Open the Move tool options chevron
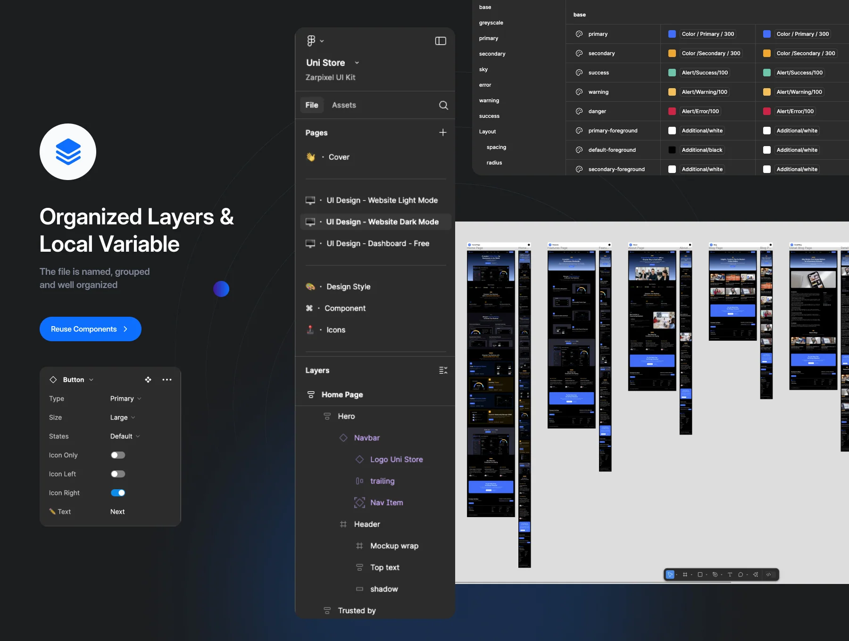This screenshot has width=849, height=641. pyautogui.click(x=677, y=575)
